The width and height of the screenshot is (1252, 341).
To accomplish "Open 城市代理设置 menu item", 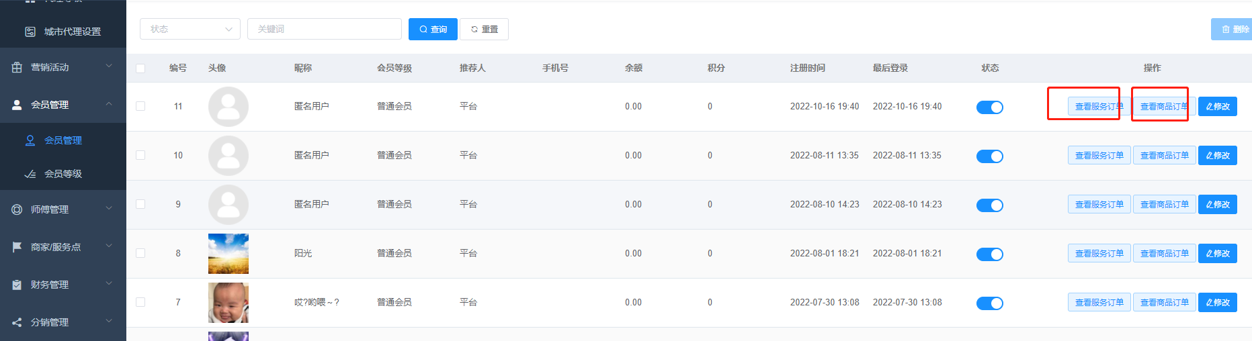I will (63, 32).
